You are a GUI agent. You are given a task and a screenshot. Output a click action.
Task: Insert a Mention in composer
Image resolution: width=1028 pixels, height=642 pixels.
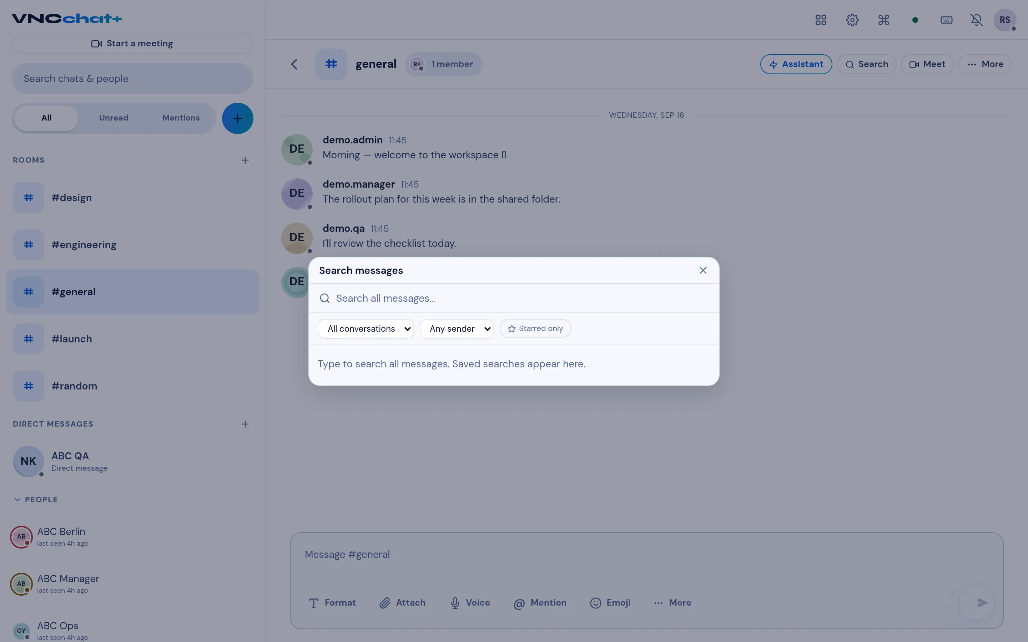(x=540, y=603)
